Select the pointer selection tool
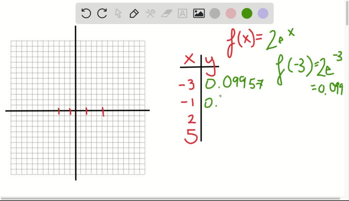349x201 pixels. click(118, 13)
